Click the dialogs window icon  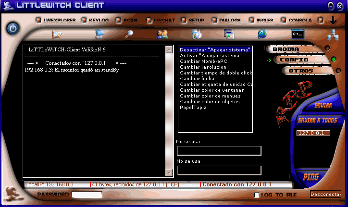pos(229,34)
